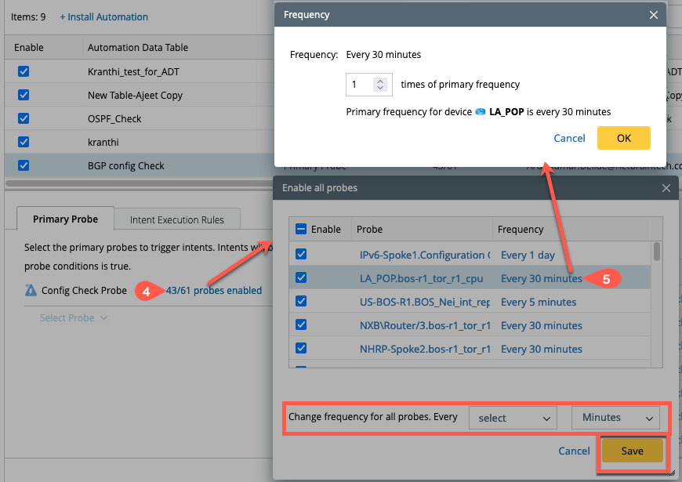This screenshot has width=682, height=482.
Task: Close the Frequency dialog with X icon
Action: 654,15
